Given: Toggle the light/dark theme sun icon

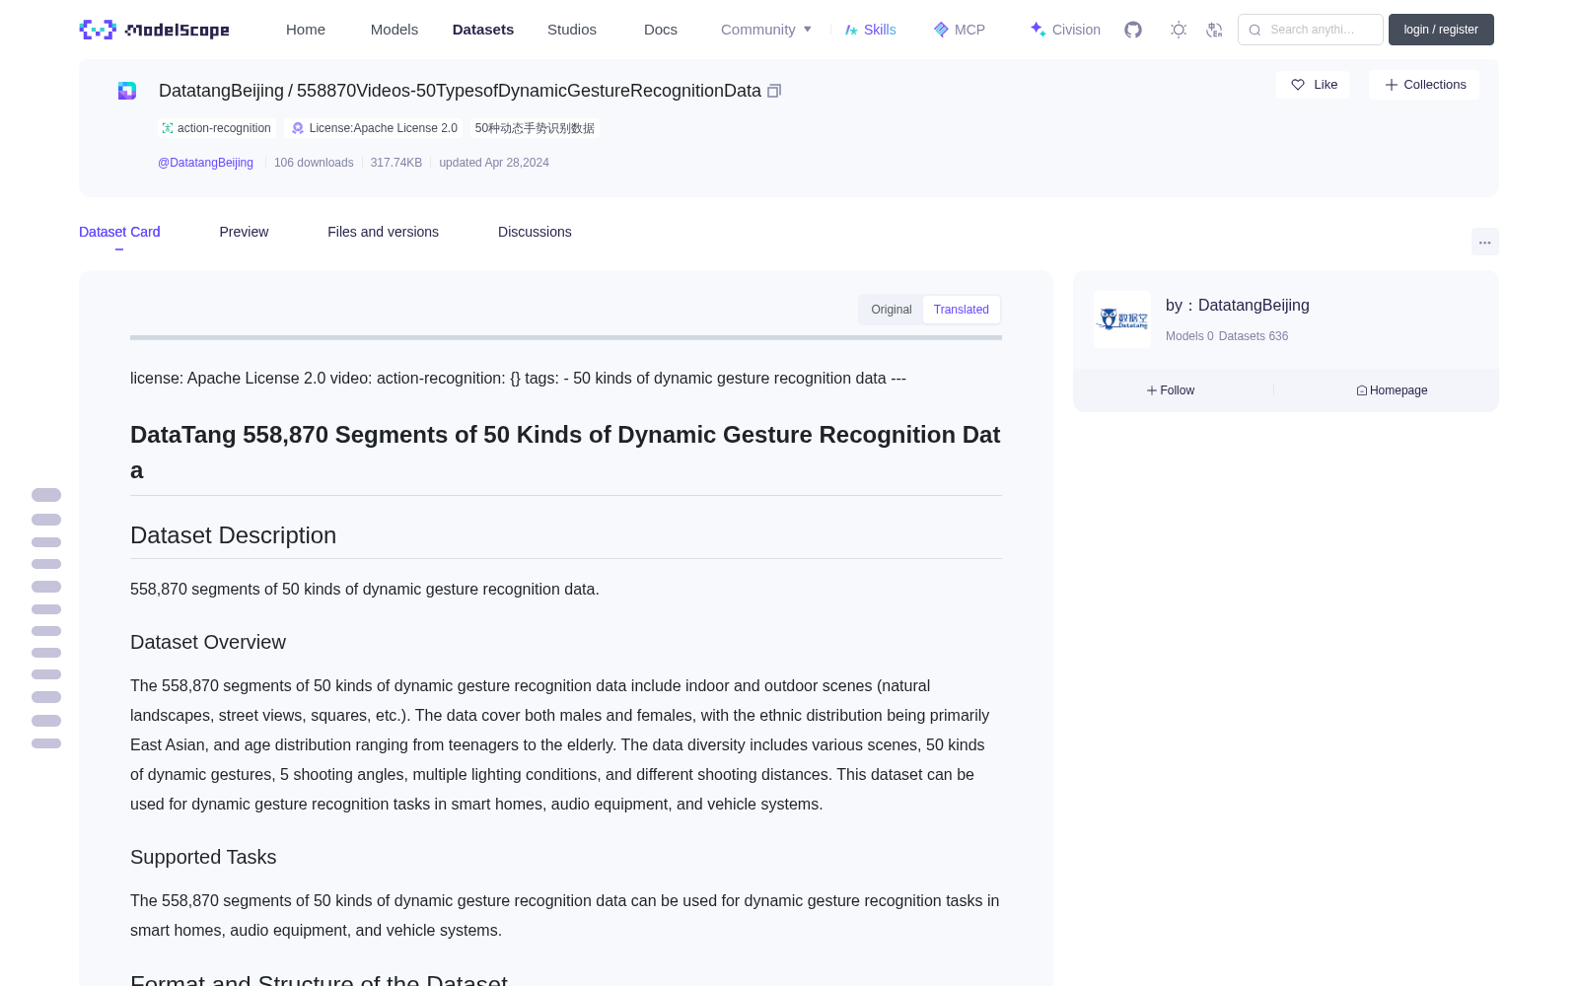Looking at the screenshot, I should pyautogui.click(x=1179, y=30).
